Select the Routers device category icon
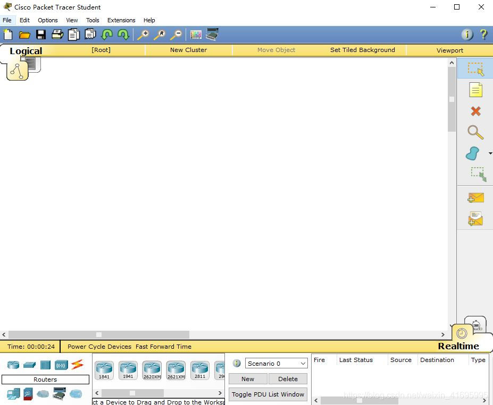Image resolution: width=493 pixels, height=405 pixels. (13, 365)
